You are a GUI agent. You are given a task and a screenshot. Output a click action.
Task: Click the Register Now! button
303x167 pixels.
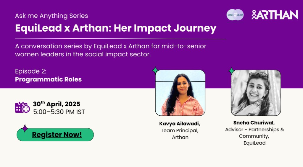55,135
